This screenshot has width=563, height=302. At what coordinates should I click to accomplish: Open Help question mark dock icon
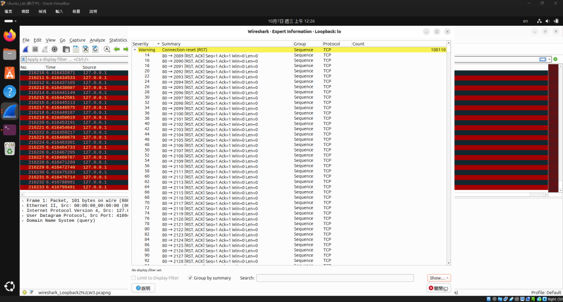pyautogui.click(x=10, y=92)
